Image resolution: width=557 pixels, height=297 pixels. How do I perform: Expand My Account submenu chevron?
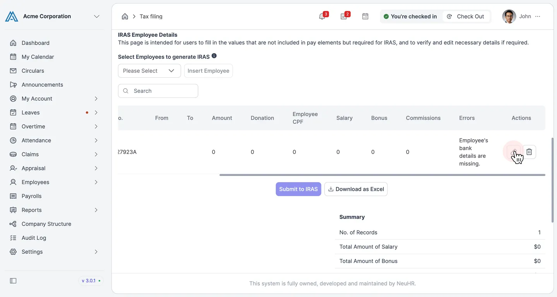click(96, 99)
